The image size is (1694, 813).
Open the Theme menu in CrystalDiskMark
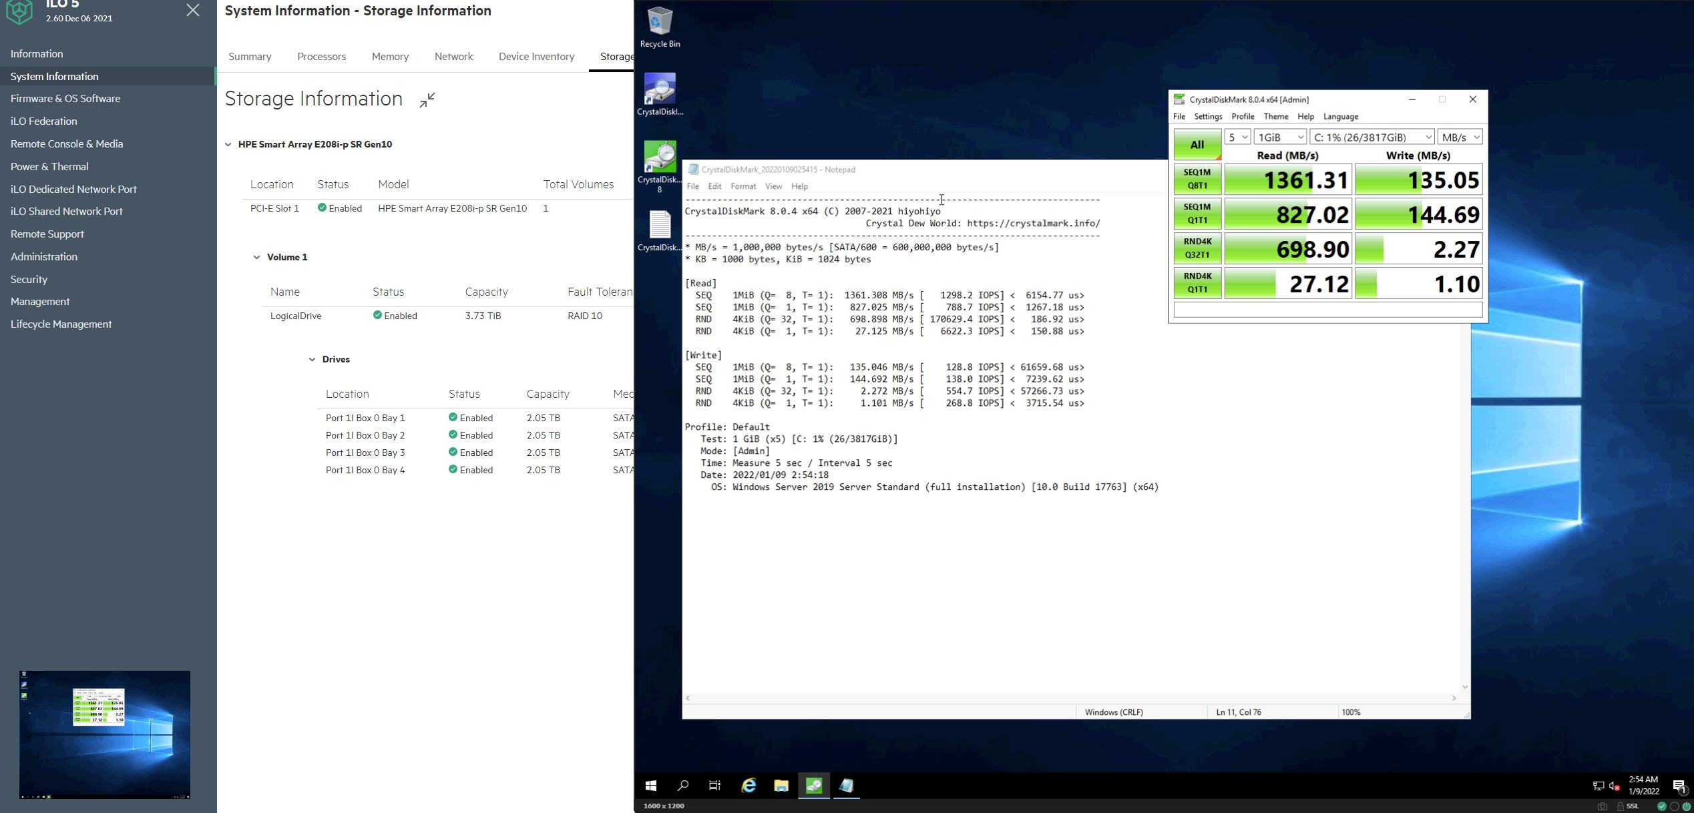pos(1275,116)
